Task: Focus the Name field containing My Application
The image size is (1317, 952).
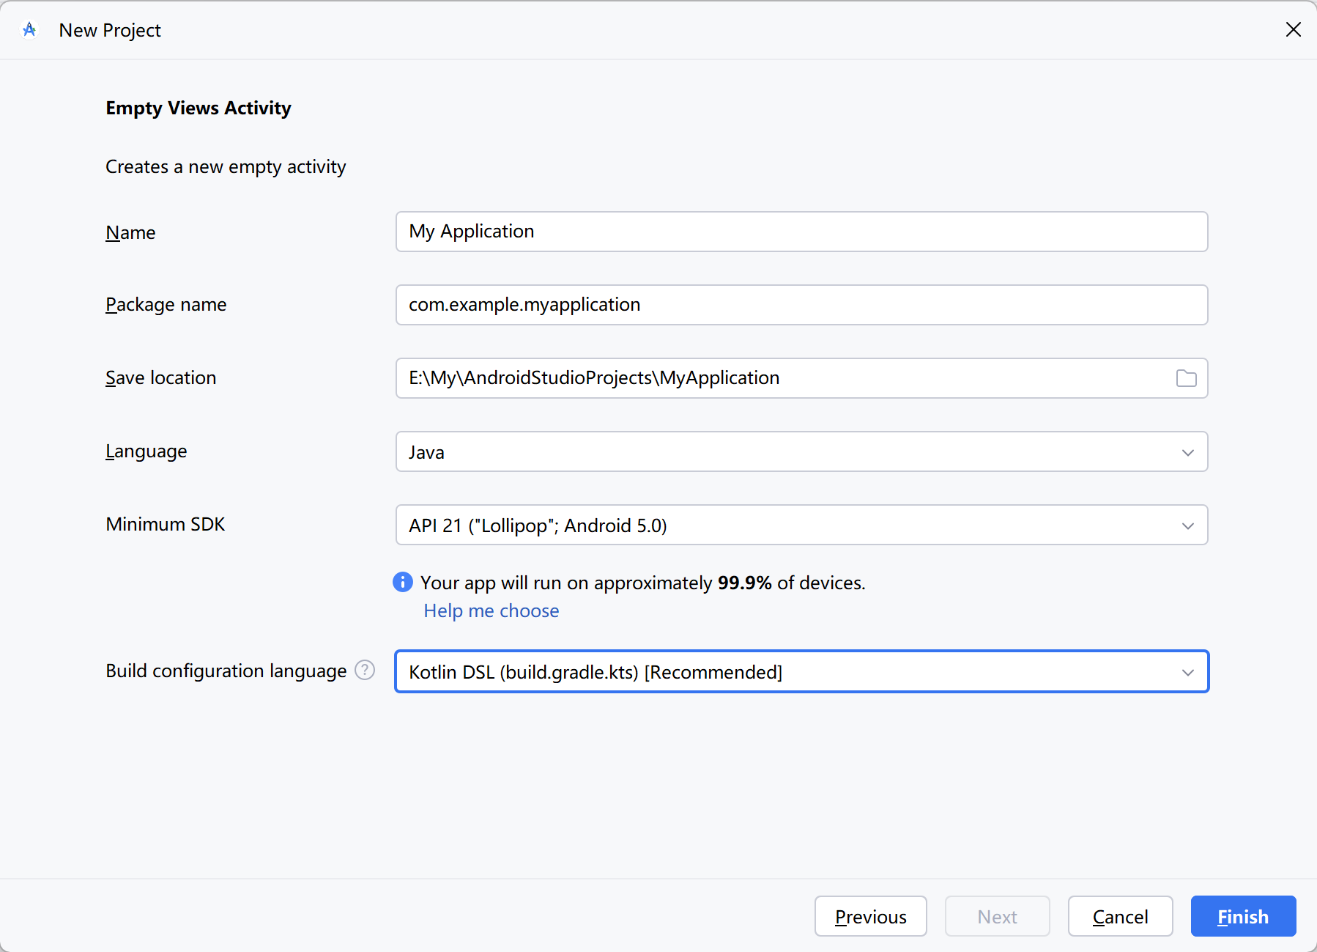Action: [801, 232]
